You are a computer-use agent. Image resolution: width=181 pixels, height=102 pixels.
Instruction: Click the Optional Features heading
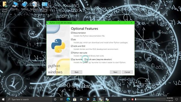85,29
